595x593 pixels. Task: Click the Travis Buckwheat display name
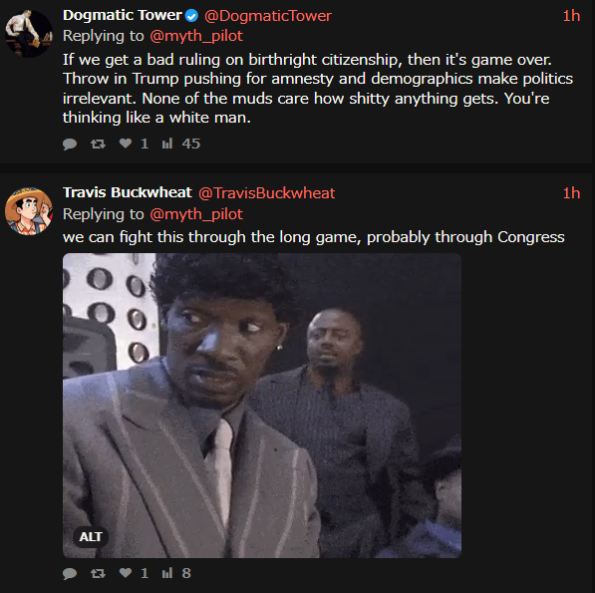click(128, 192)
